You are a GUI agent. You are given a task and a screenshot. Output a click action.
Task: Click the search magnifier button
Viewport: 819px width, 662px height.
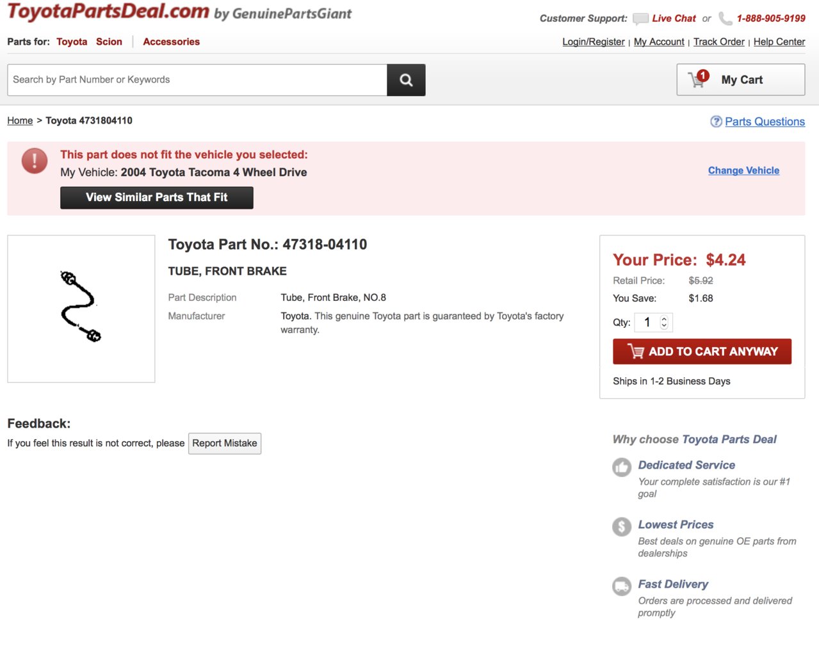(x=406, y=80)
